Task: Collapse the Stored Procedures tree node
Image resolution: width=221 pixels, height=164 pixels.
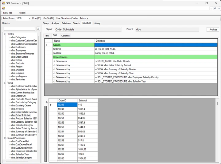Action: (x=5, y=138)
